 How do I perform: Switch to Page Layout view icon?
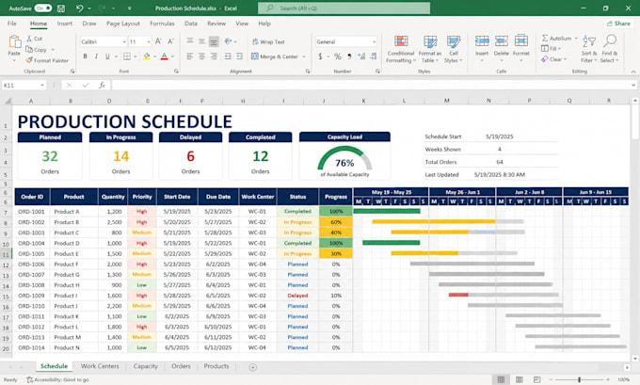tap(519, 379)
